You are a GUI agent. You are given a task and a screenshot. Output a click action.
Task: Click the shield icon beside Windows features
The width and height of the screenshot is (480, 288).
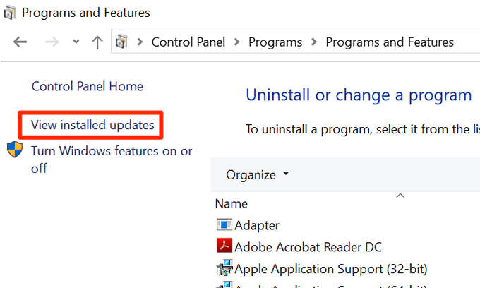click(15, 150)
